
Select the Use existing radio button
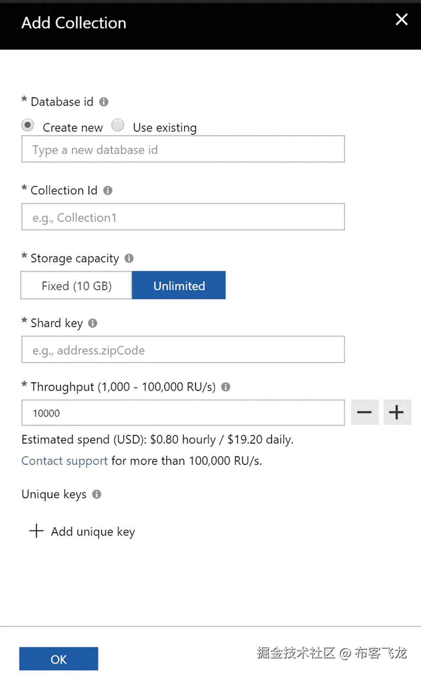118,125
